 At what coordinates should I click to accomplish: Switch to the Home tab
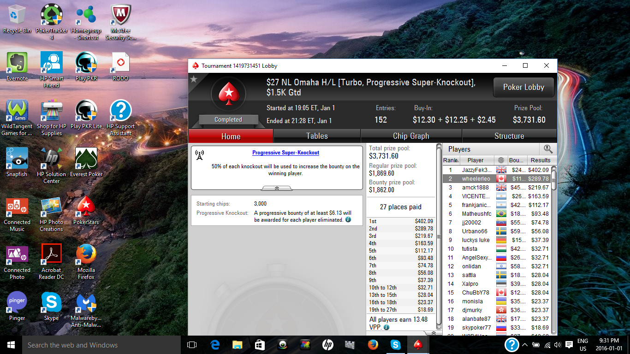(231, 136)
